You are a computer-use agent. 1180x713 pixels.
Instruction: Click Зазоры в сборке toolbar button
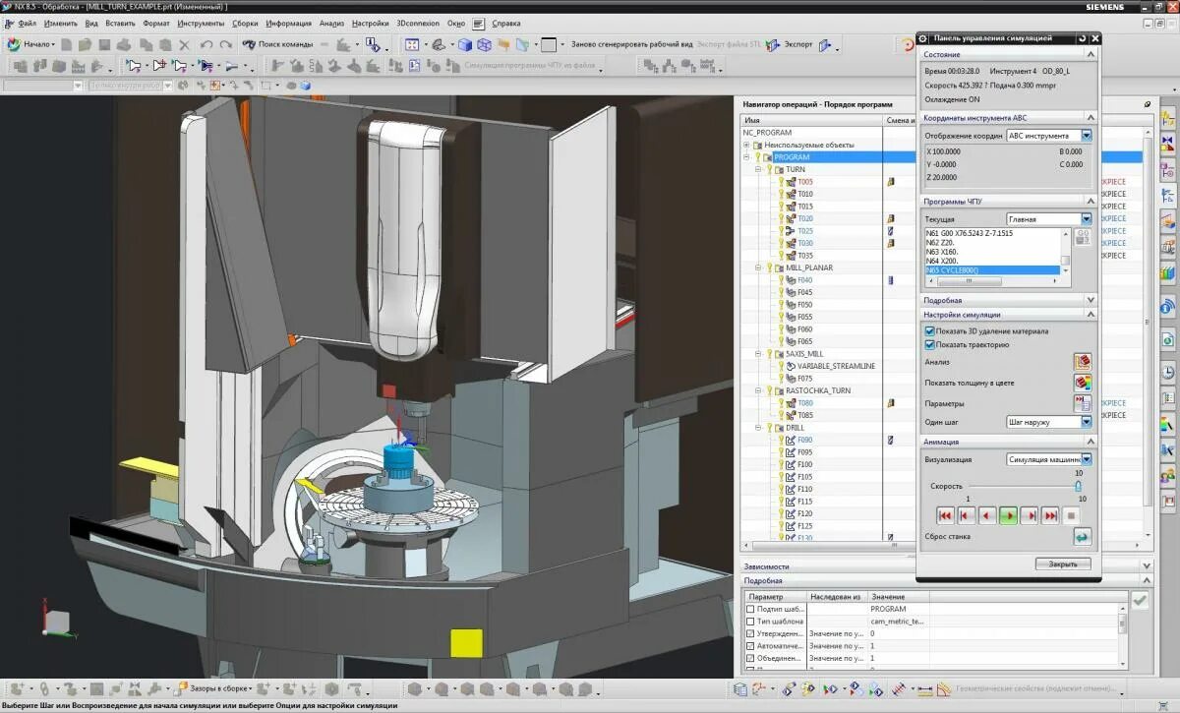click(x=214, y=688)
